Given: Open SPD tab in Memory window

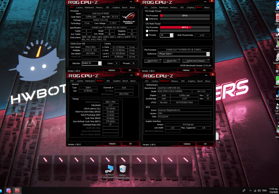Looking at the screenshot, I should [108, 81].
